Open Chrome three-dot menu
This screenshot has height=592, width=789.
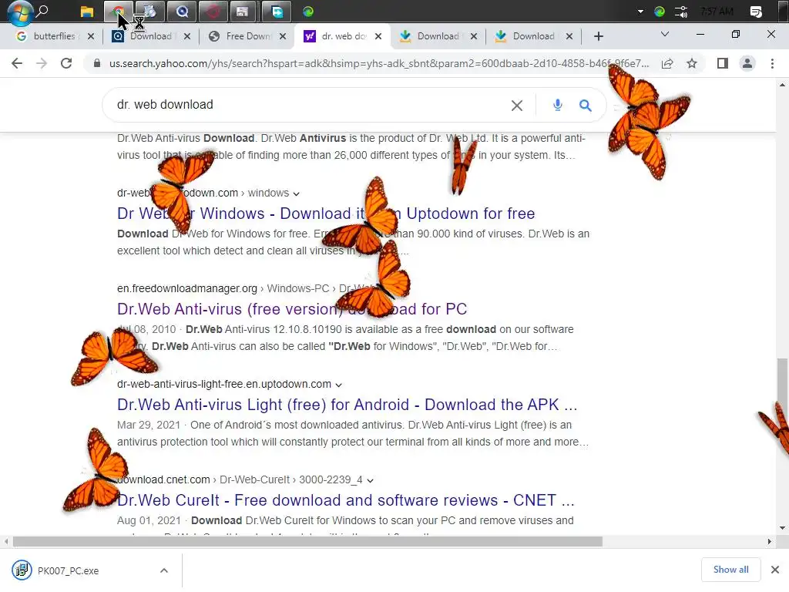point(772,63)
